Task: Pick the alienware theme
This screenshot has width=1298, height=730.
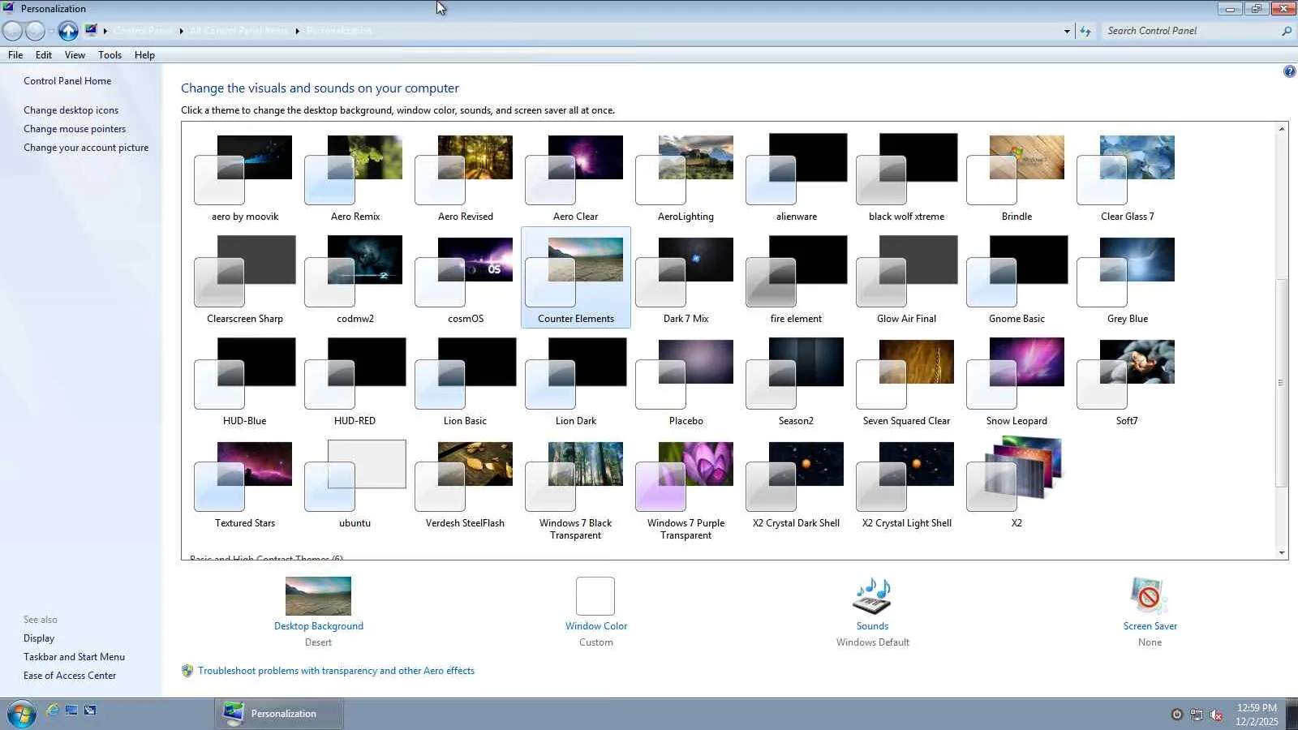Action: tap(797, 177)
